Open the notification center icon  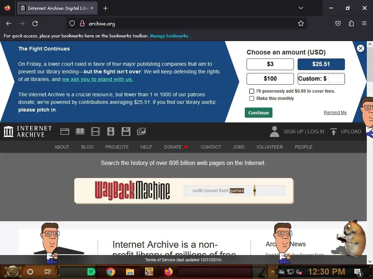[x=358, y=272]
